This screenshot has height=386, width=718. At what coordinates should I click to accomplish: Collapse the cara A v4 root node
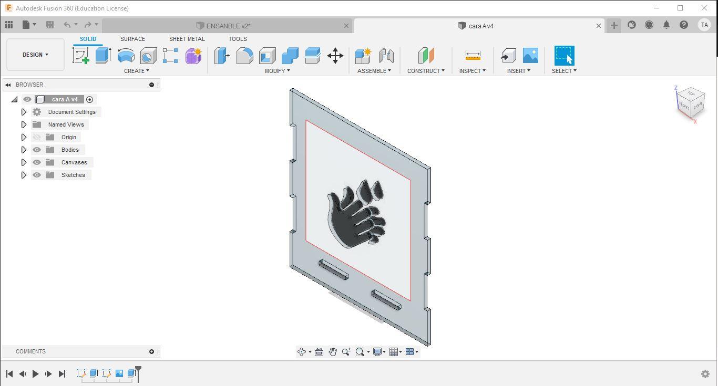click(x=14, y=99)
